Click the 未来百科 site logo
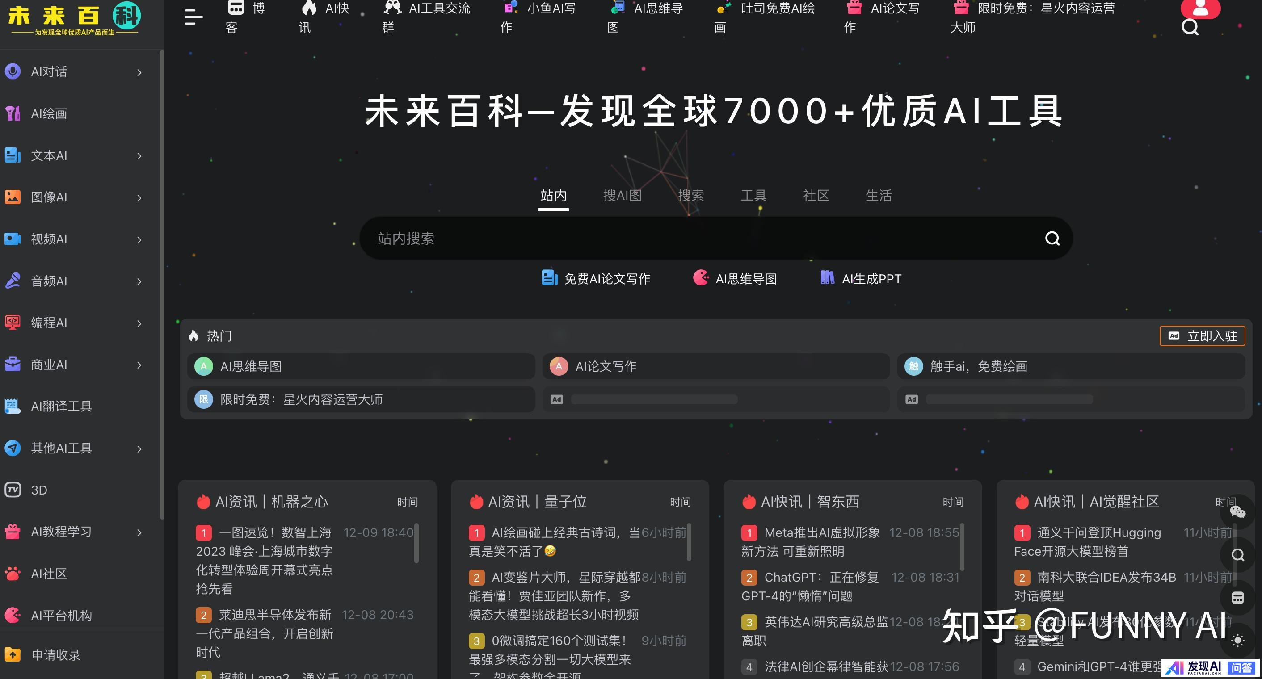Screen dimensions: 1262x679 pos(75,20)
